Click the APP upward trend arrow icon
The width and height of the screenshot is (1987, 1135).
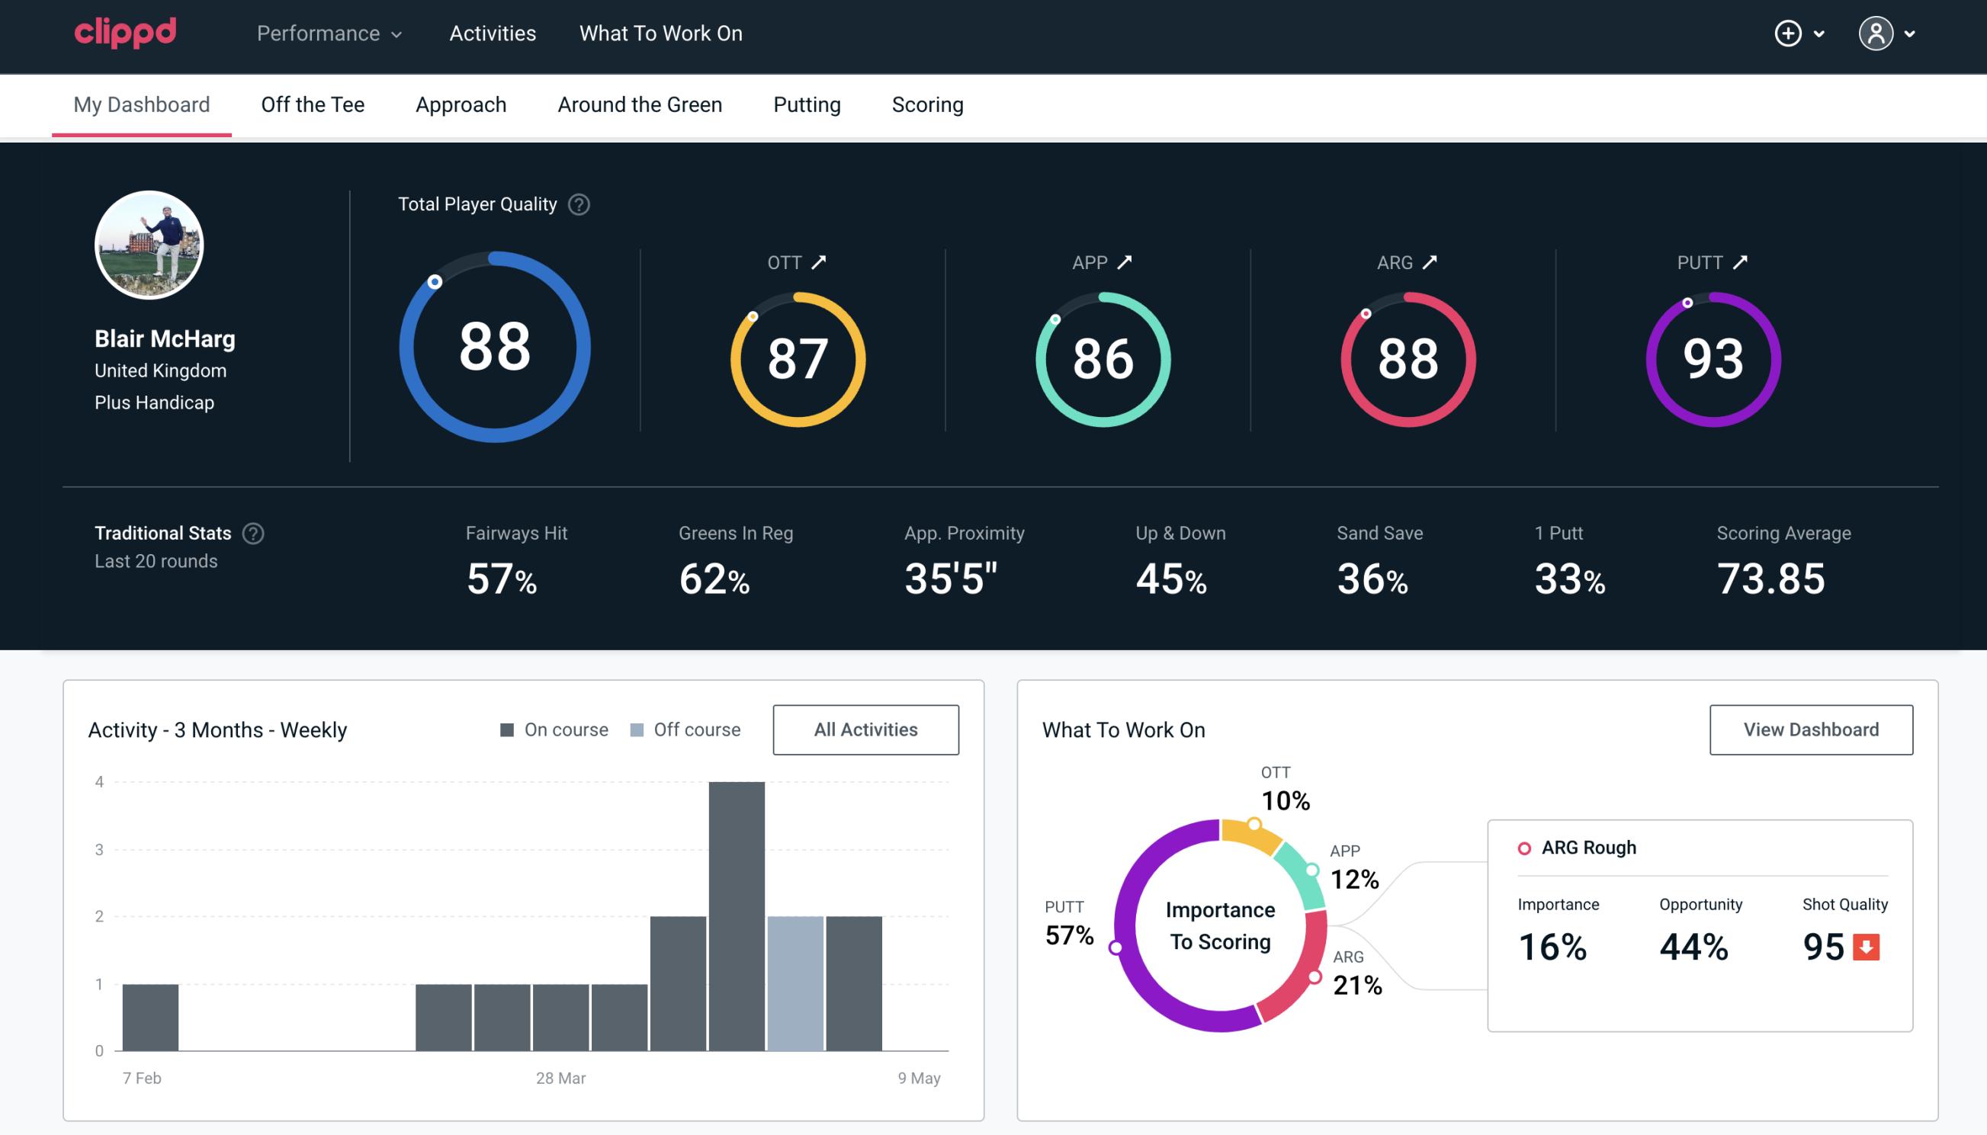1126,262
